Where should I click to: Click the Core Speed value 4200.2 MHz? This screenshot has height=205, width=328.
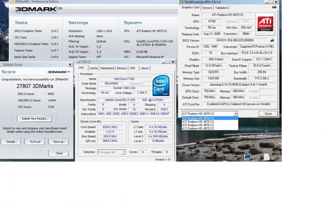pos(110,127)
